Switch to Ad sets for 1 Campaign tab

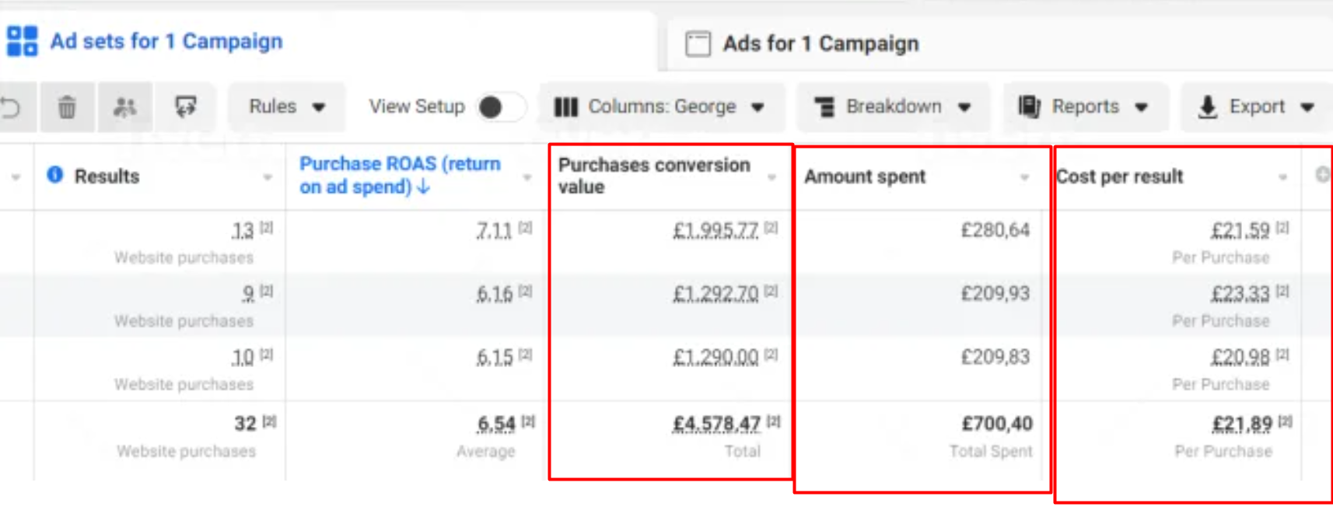pyautogui.click(x=166, y=41)
